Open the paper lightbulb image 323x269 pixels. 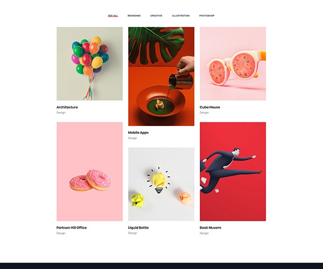(161, 184)
